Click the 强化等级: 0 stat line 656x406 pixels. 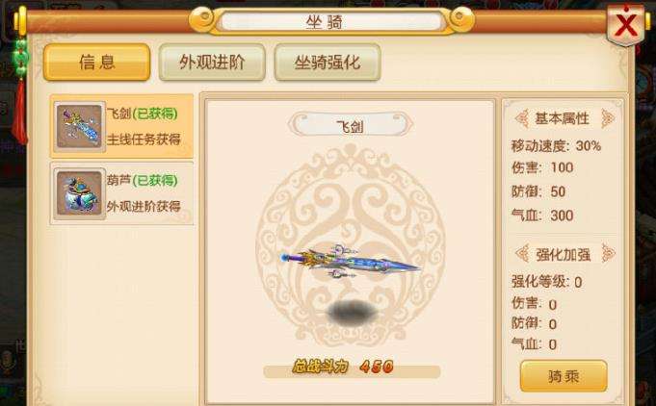[546, 282]
